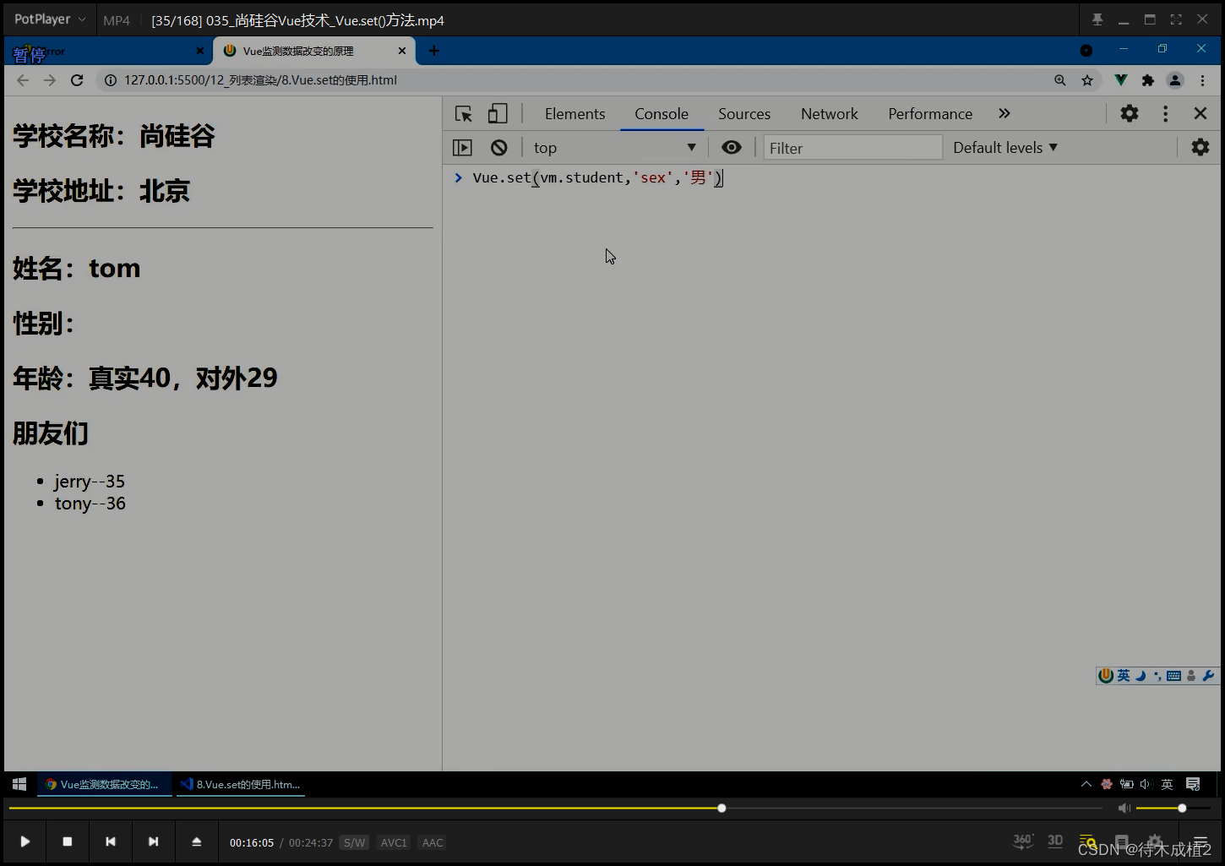Open console settings gear icon
The width and height of the screenshot is (1225, 866).
pos(1200,148)
